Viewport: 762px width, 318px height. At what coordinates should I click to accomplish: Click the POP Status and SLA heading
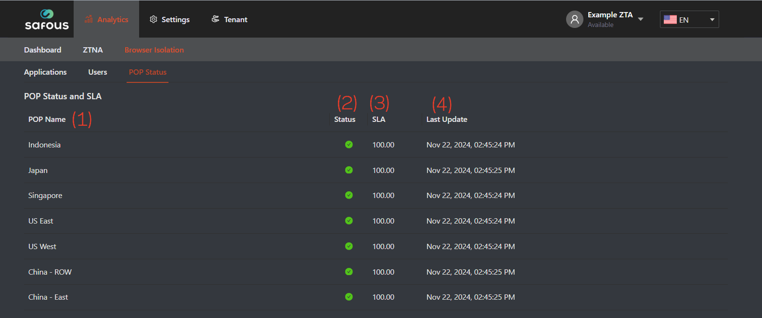tap(63, 96)
